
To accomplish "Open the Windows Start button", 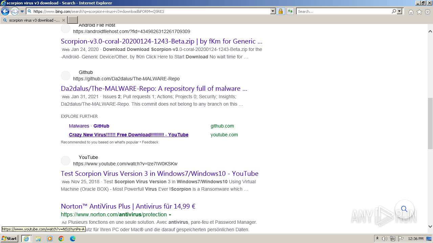I will [9, 239].
